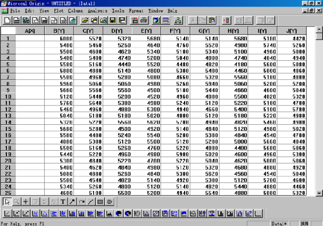Screen dimensions: 323x226
Task: Click the worksheet scroll down arrow
Action: click(320, 192)
